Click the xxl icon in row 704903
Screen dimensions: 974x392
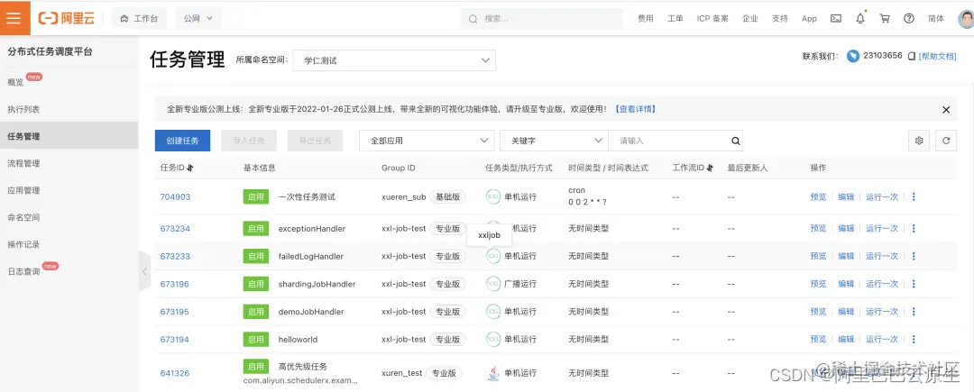pyautogui.click(x=492, y=196)
